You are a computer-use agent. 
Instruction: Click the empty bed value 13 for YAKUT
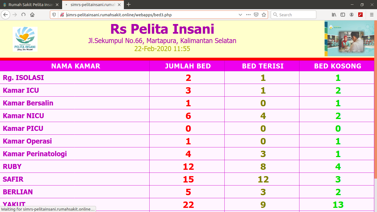point(338,205)
